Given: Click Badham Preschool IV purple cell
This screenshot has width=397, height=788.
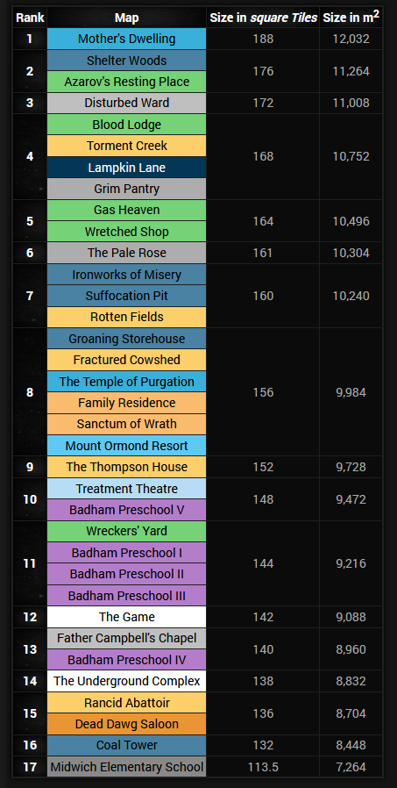Looking at the screenshot, I should [126, 659].
